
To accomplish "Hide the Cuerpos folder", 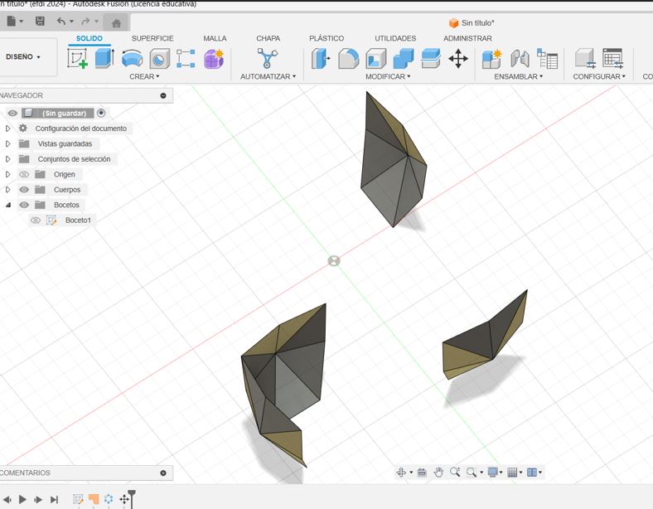I will [x=24, y=190].
